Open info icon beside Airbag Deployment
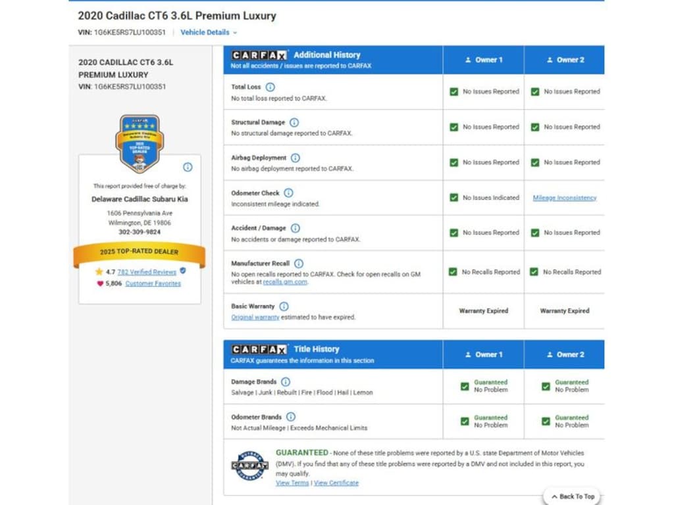Viewport: 674px width, 505px height. click(x=296, y=158)
